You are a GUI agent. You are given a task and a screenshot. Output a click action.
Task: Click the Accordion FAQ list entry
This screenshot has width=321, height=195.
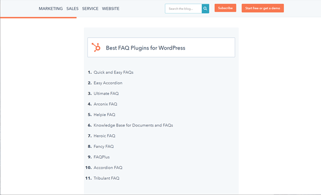tap(108, 168)
